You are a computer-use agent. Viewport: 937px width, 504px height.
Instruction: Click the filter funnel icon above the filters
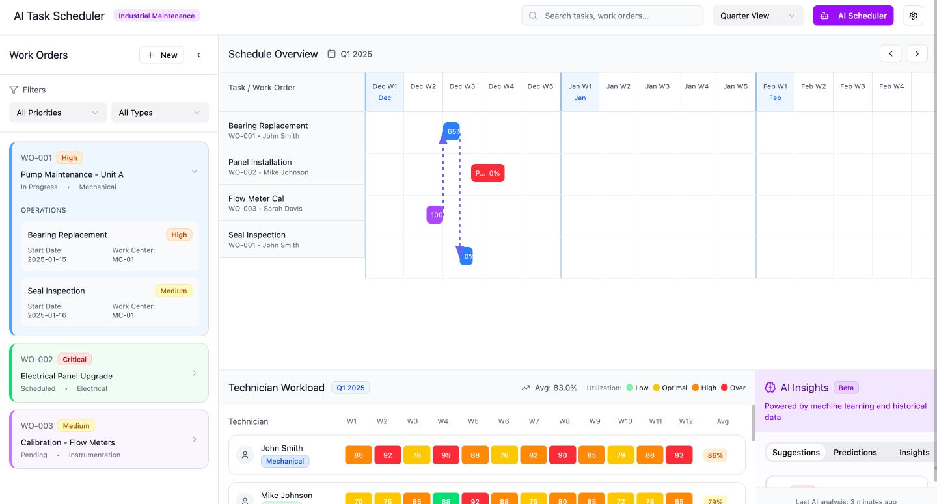(14, 90)
